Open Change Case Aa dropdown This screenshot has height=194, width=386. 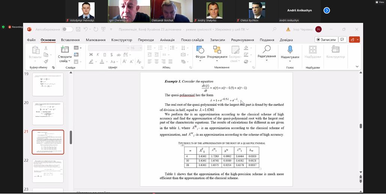pyautogui.click(x=114, y=61)
